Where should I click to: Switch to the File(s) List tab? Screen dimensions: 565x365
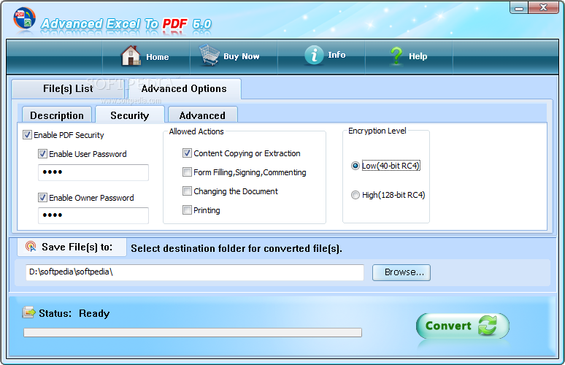point(68,88)
